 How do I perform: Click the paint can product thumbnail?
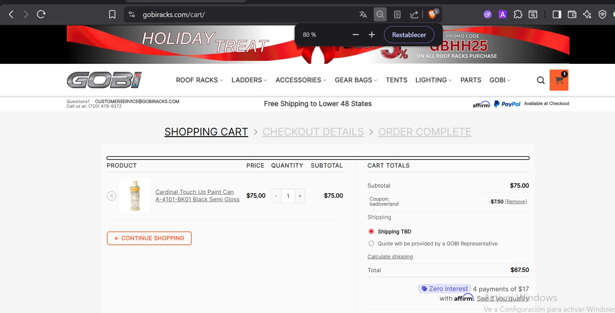(x=134, y=196)
